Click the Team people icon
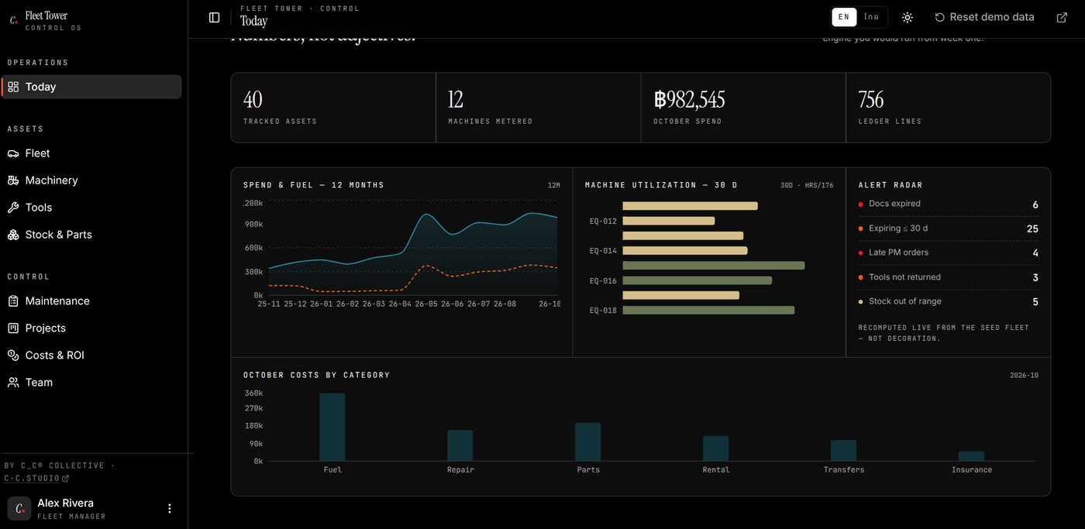 tap(13, 383)
